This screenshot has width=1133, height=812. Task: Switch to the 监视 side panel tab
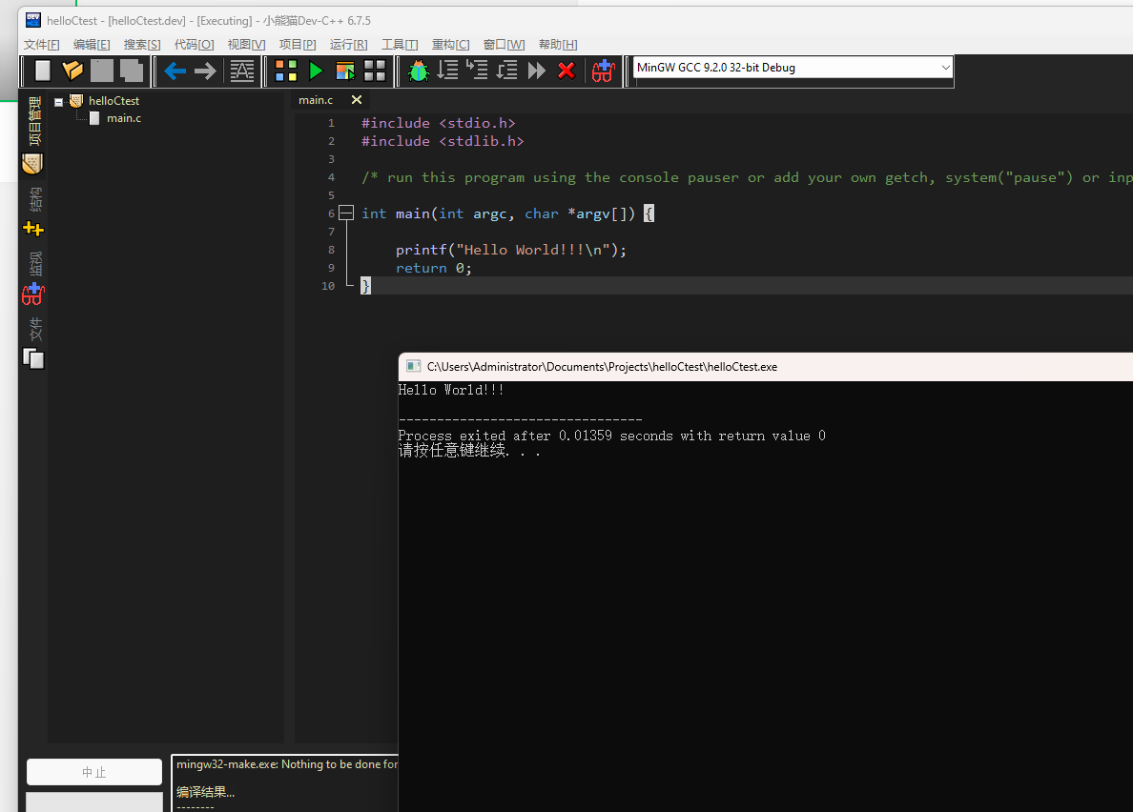pos(34,265)
